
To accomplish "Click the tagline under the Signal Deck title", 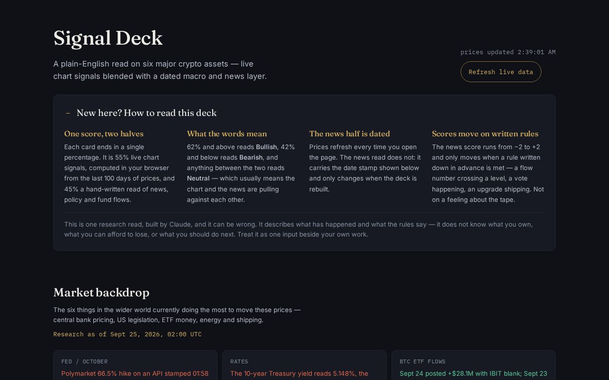I will click(x=160, y=70).
